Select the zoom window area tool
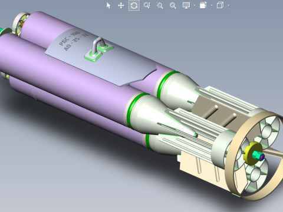The image size is (283, 212). [160, 5]
